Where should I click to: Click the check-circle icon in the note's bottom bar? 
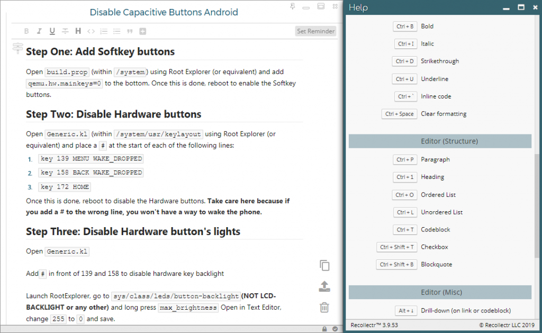point(335,329)
